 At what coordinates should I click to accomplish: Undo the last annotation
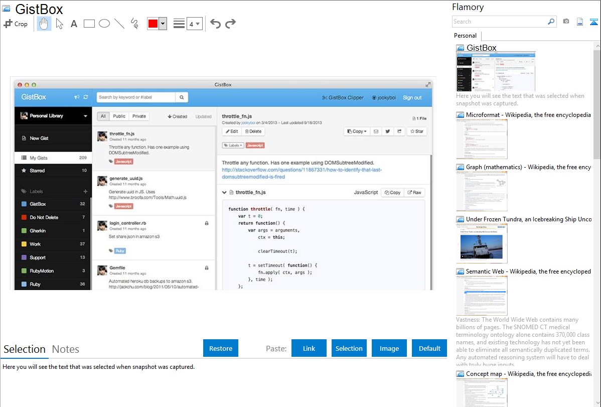[215, 24]
